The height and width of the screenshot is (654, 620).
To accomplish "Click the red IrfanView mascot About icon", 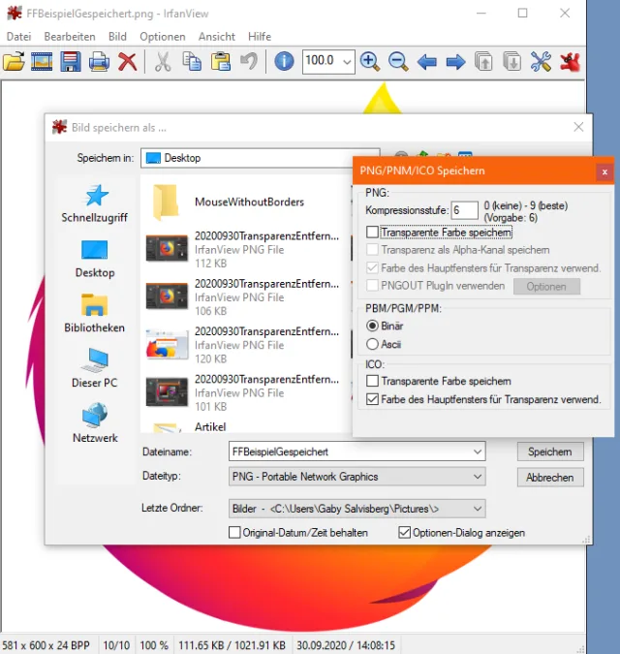I will [571, 62].
